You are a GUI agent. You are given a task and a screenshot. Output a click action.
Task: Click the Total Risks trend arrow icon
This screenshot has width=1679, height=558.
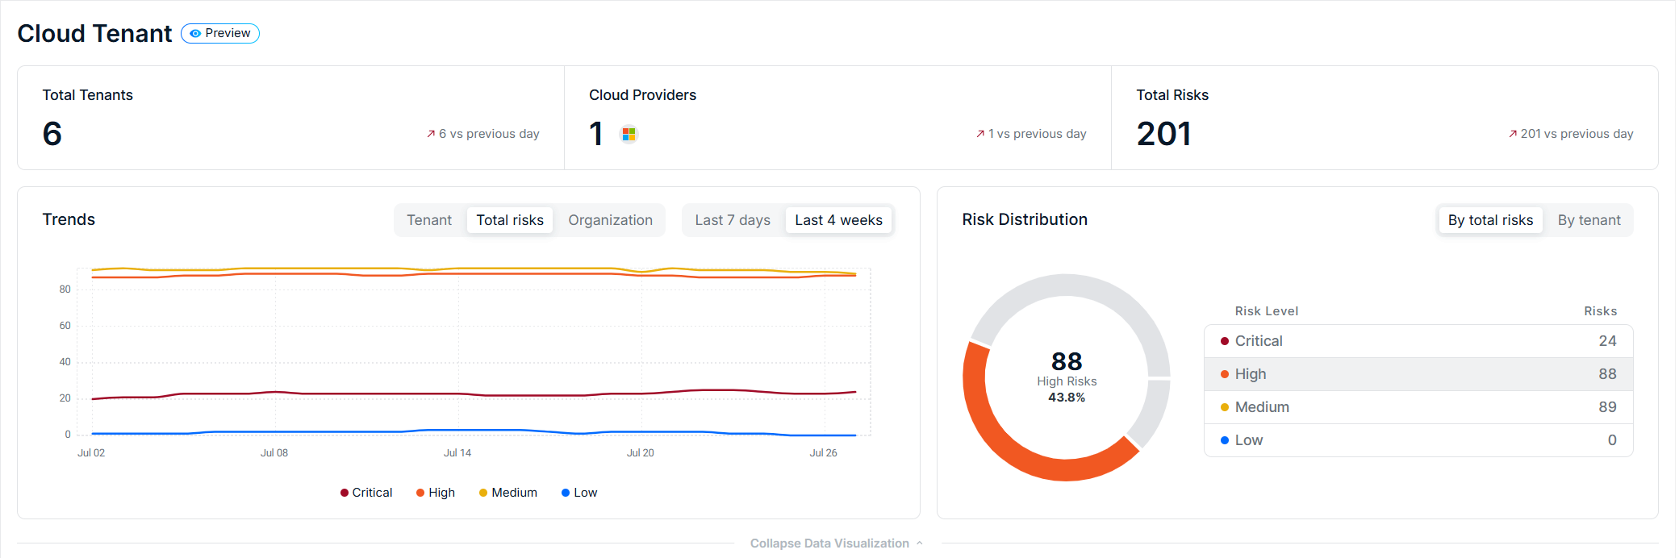(1513, 134)
